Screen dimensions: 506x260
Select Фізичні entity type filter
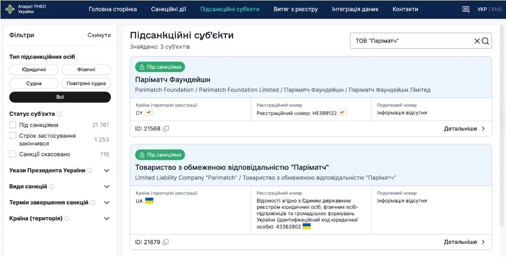[86, 69]
